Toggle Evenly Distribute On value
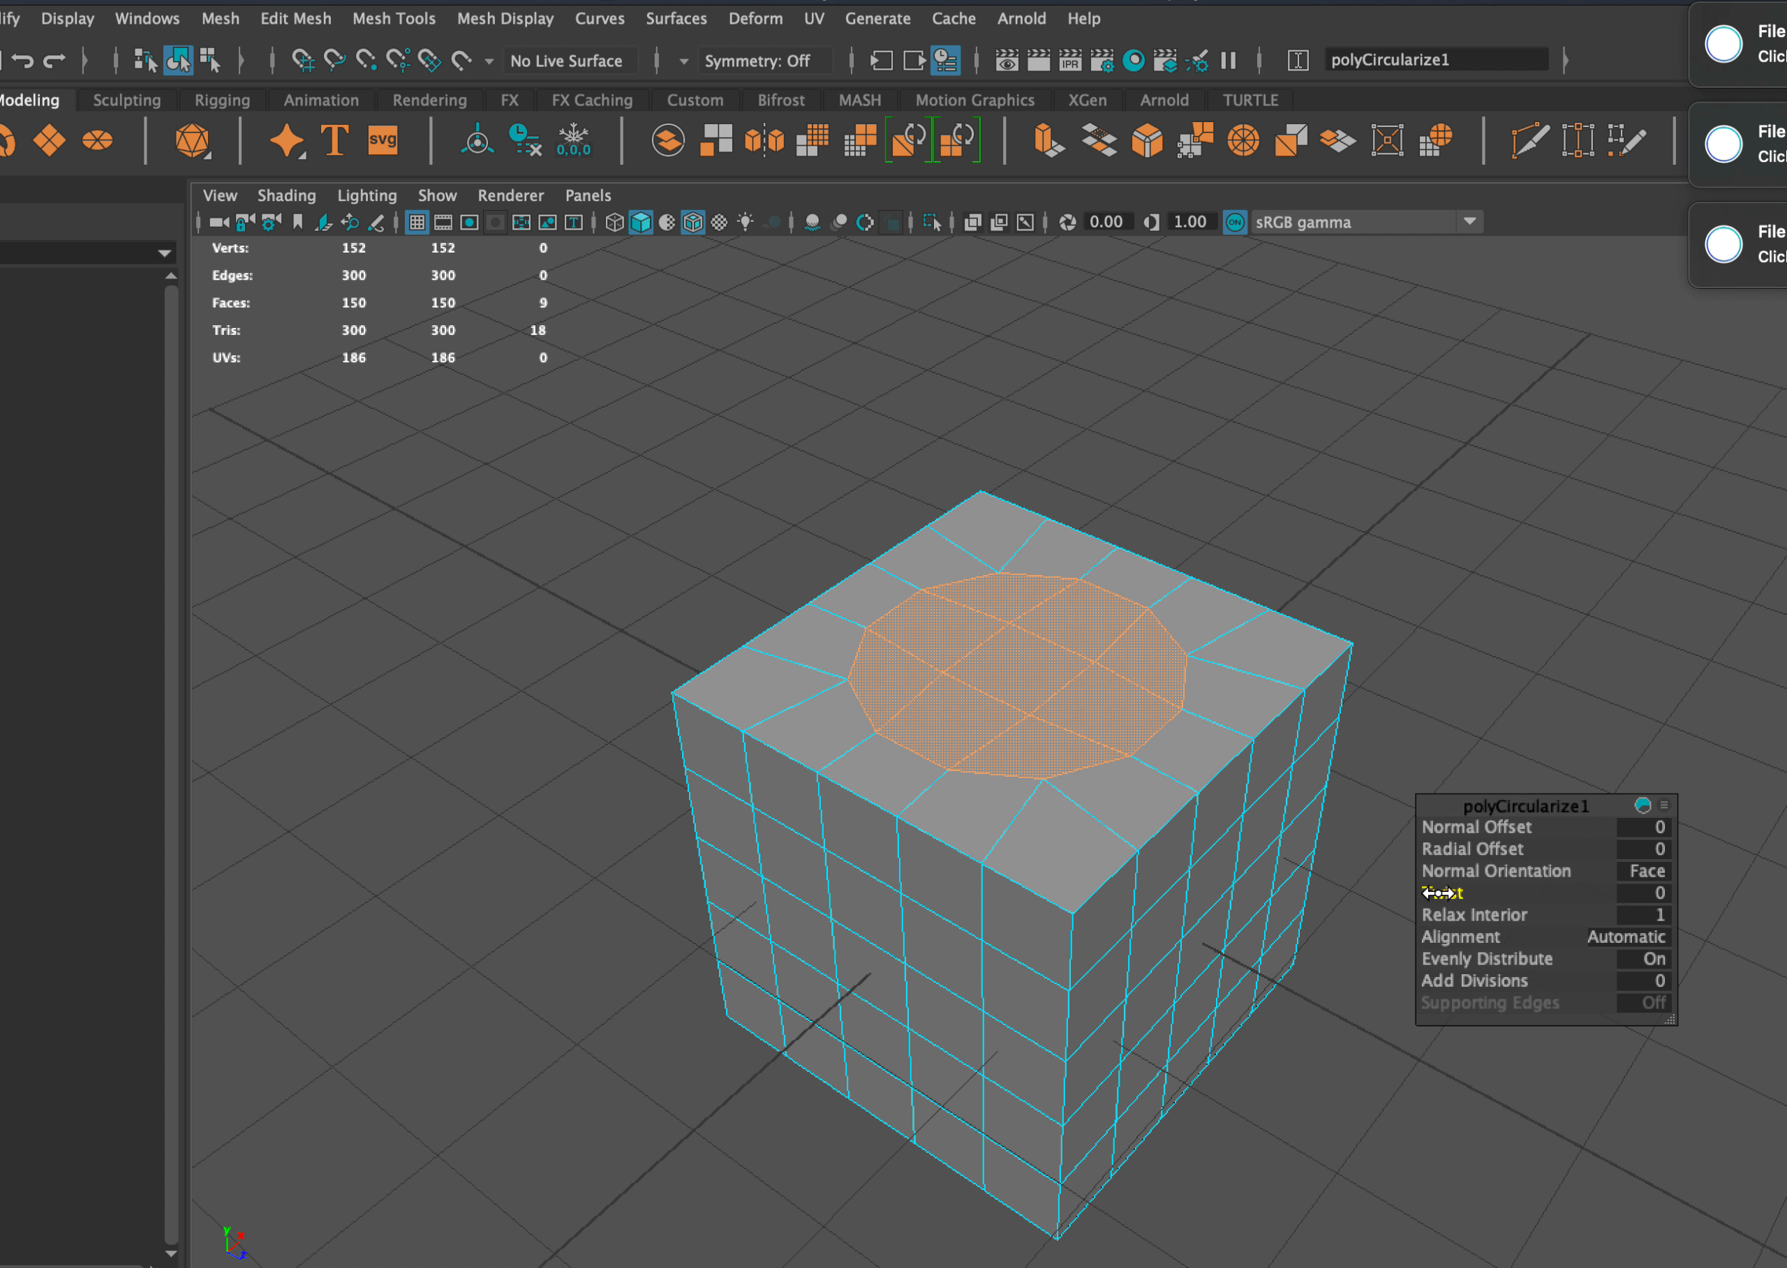This screenshot has height=1268, width=1787. 1643,958
